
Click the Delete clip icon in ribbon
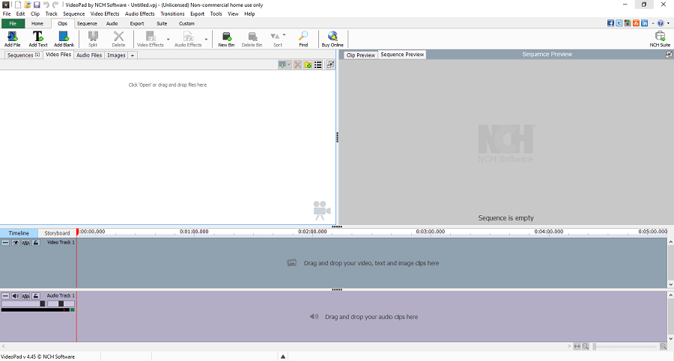[x=118, y=39]
